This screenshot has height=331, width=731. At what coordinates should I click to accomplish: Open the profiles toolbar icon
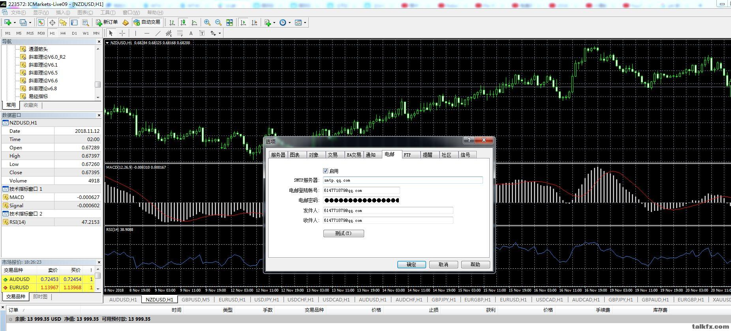(23, 22)
